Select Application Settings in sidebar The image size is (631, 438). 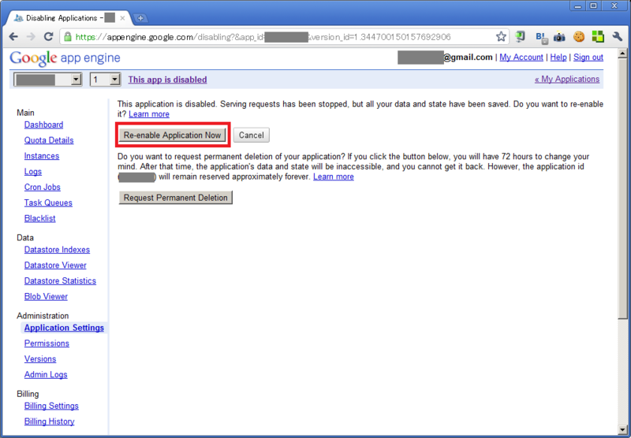pos(64,328)
